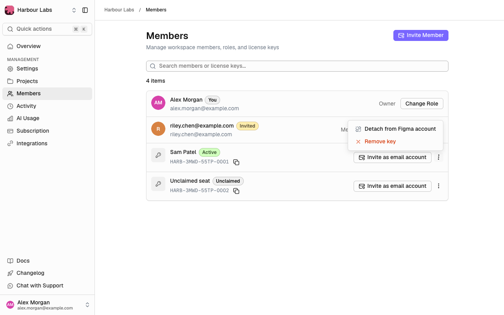The width and height of the screenshot is (504, 315).
Task: Start Chat with Support
Action: pyautogui.click(x=47, y=285)
